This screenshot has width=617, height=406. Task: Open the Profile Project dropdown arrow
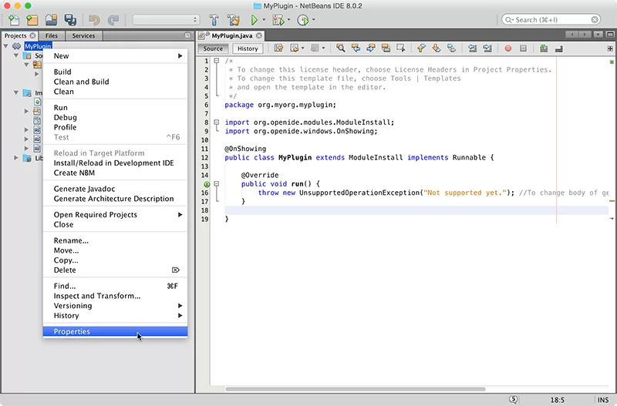pos(314,20)
